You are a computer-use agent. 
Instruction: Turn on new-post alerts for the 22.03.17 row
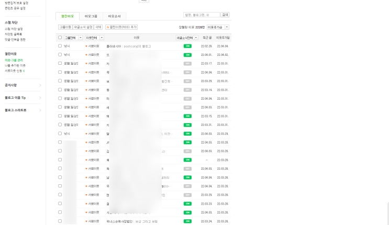click(x=187, y=64)
